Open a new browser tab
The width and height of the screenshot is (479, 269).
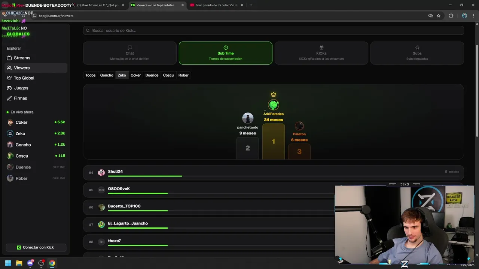point(251,5)
